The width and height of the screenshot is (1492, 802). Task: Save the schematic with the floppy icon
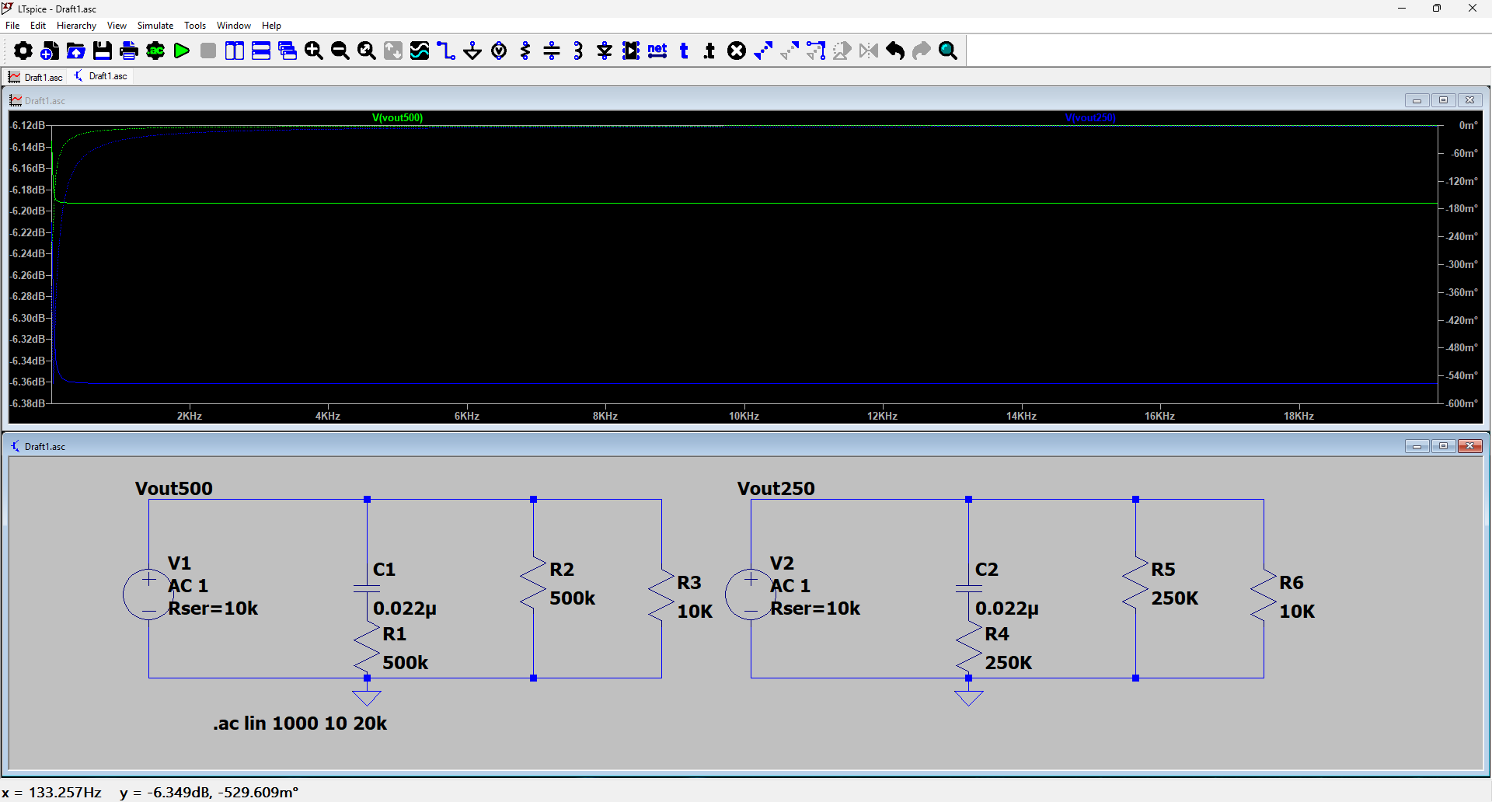click(x=103, y=51)
